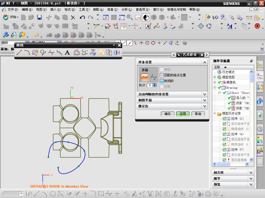This screenshot has width=265, height=198.
Task: Toggle the 封闭的 checkbox
Action: pos(162,81)
